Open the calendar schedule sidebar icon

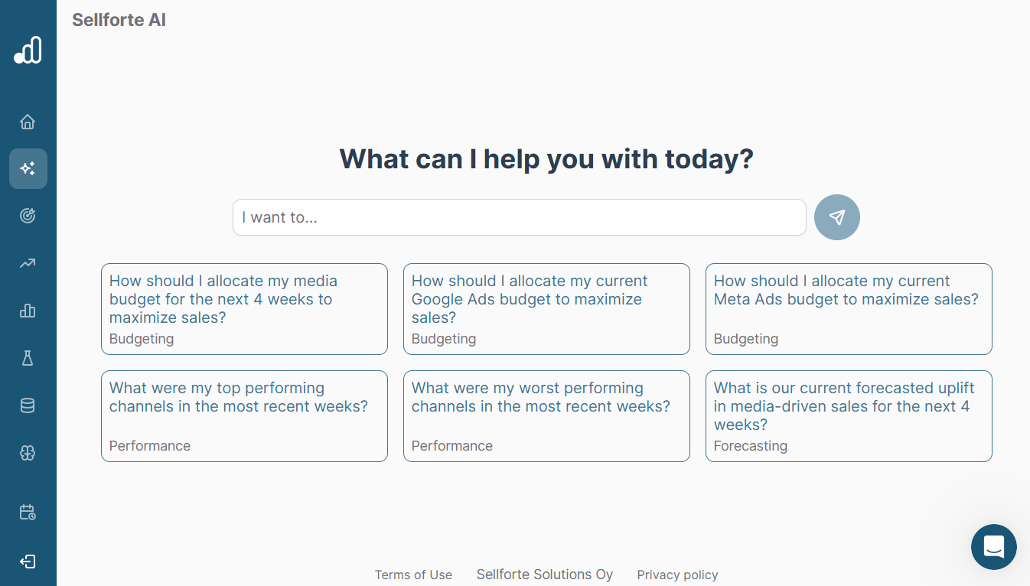tap(28, 512)
